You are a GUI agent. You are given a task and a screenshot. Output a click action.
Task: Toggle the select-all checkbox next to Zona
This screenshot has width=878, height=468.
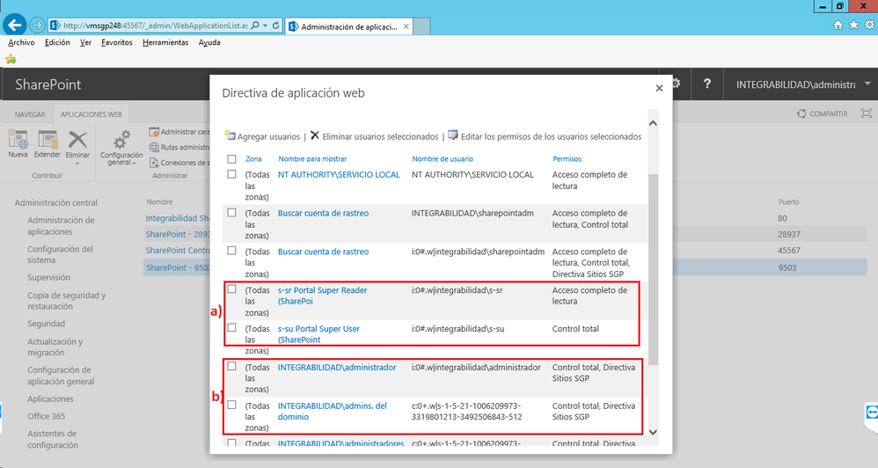click(x=231, y=159)
